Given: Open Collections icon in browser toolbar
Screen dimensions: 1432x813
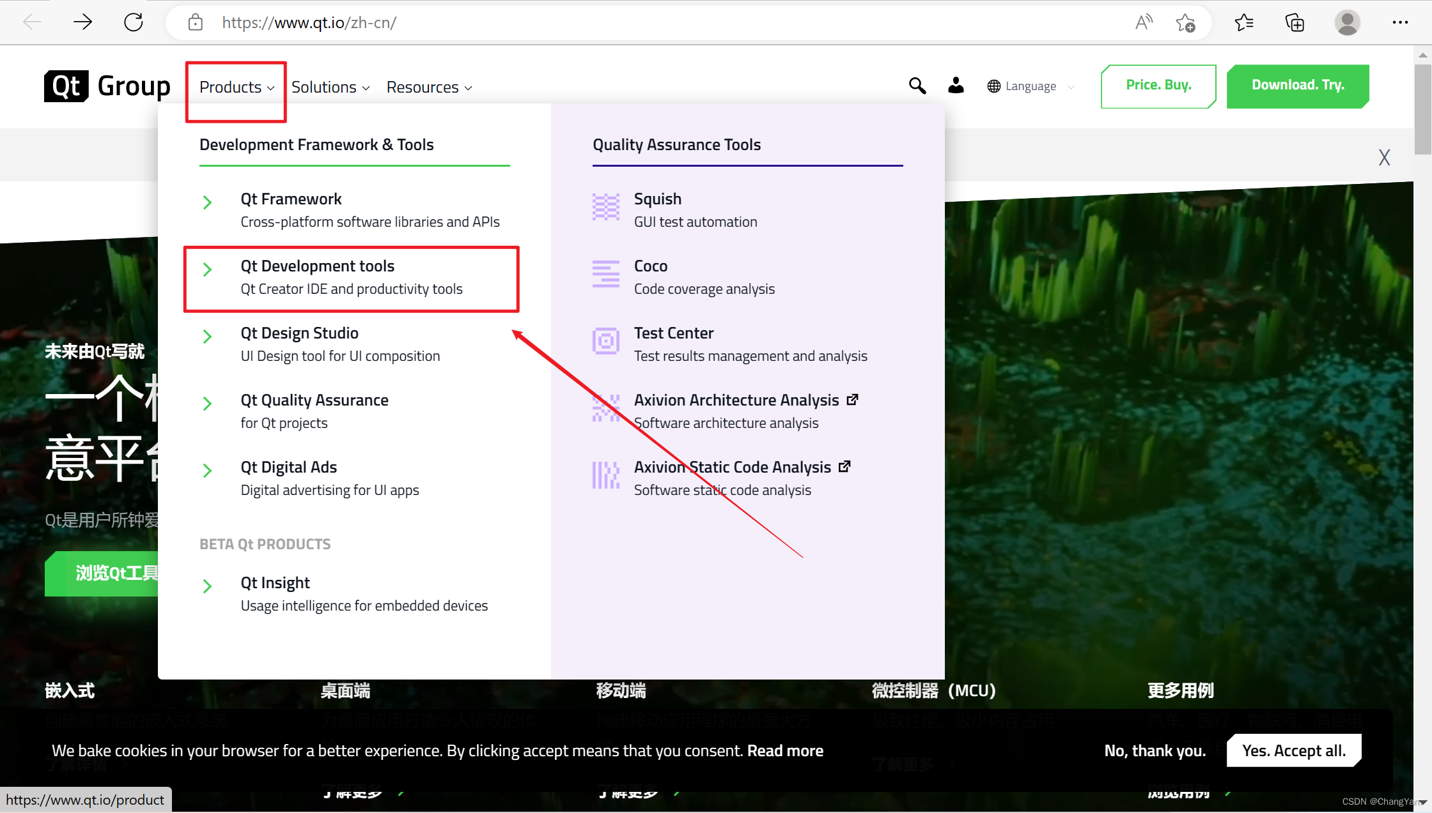Looking at the screenshot, I should (1295, 23).
